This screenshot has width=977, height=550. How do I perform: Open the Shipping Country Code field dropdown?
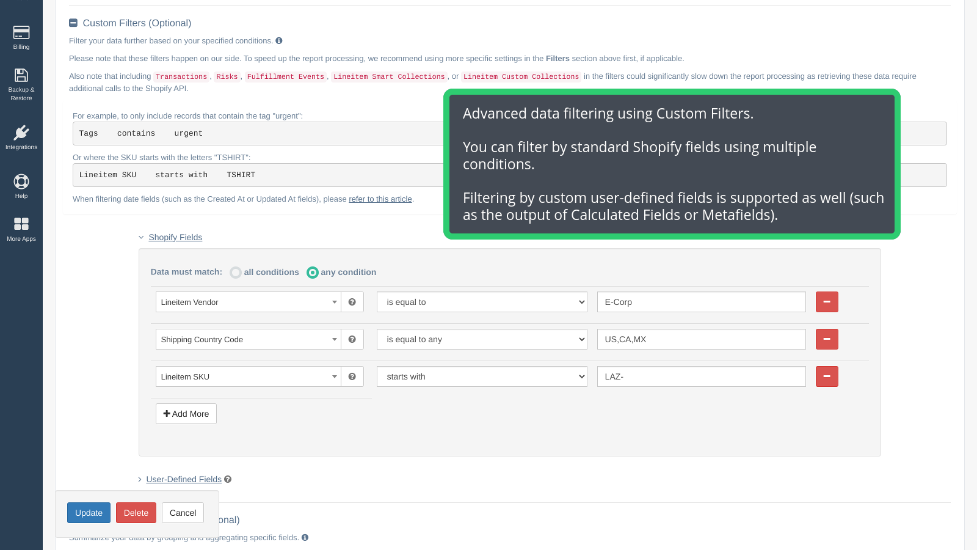248,339
